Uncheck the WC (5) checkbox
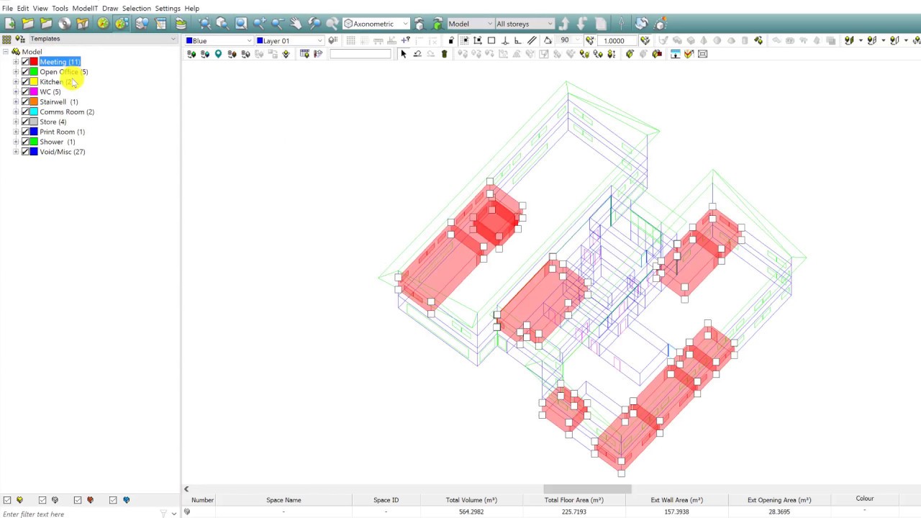Viewport: 921px width, 518px height. 25,92
